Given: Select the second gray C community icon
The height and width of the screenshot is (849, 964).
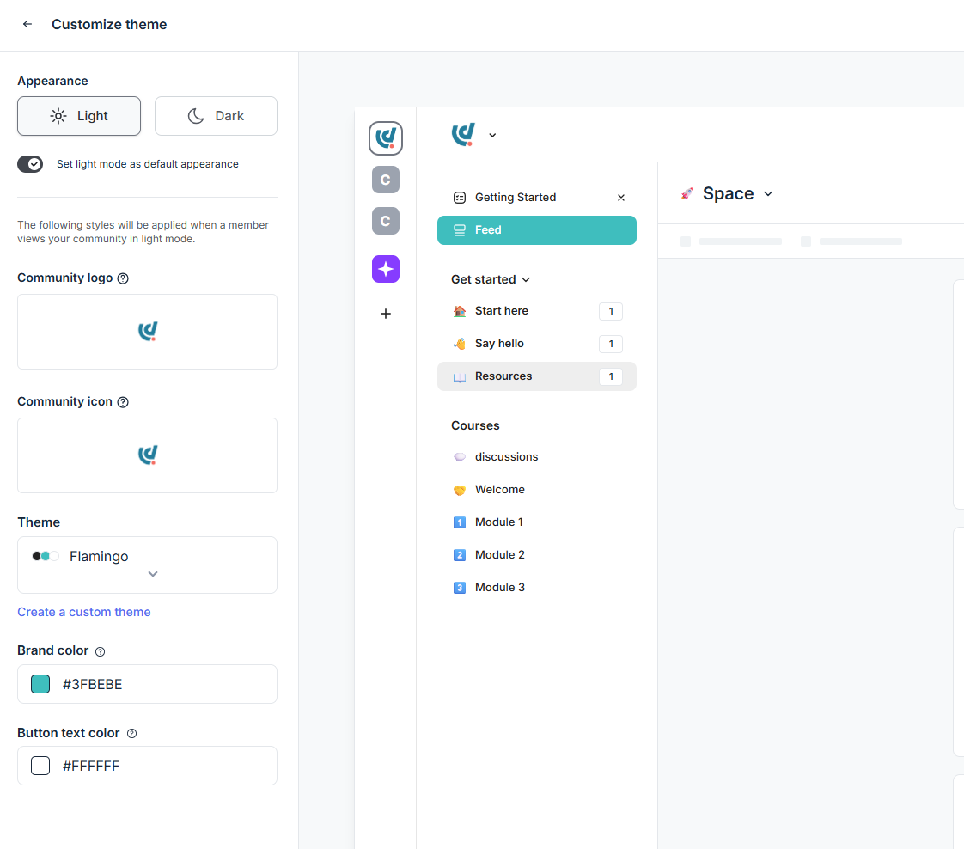Looking at the screenshot, I should point(386,221).
